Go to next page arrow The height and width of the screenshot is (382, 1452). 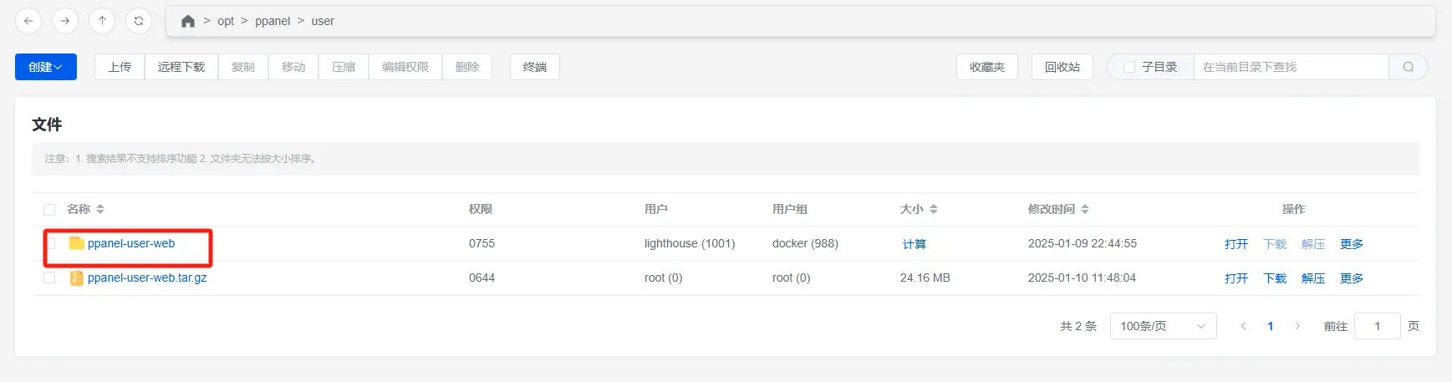point(1297,326)
